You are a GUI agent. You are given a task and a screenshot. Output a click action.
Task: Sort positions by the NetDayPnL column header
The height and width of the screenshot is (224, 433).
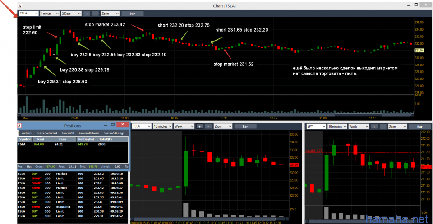[x=87, y=140]
